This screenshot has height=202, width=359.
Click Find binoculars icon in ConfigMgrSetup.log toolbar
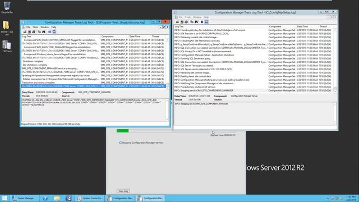coord(196,22)
